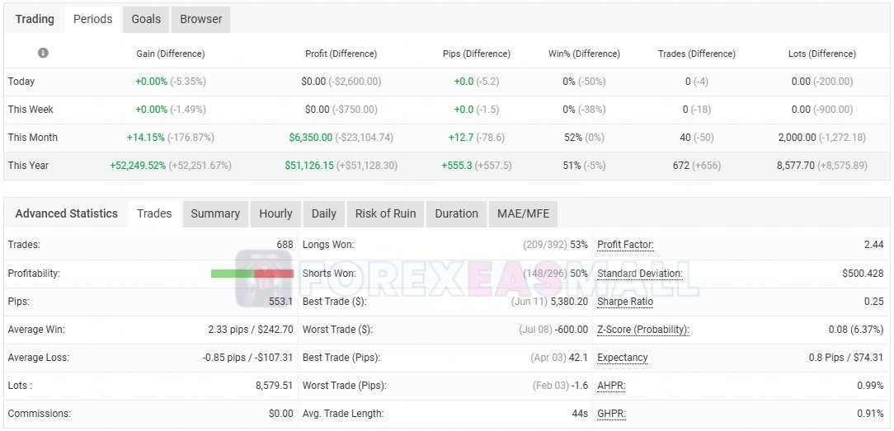Open the Duration tab
894x431 pixels.
coord(457,214)
